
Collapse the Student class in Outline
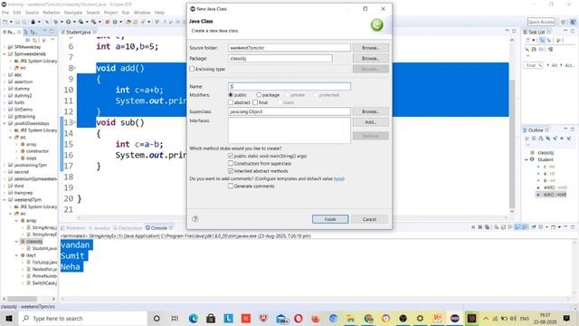pyautogui.click(x=527, y=159)
